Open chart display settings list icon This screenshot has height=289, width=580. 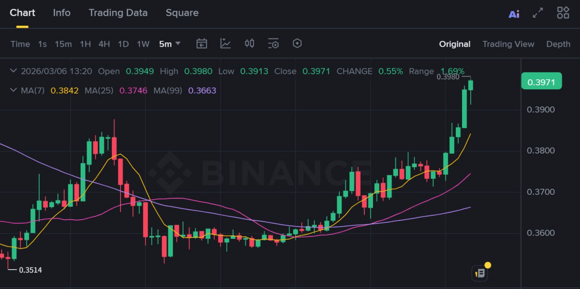coord(273,43)
